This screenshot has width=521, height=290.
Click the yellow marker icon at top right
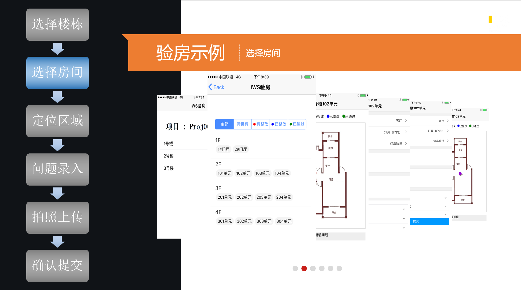click(x=490, y=19)
